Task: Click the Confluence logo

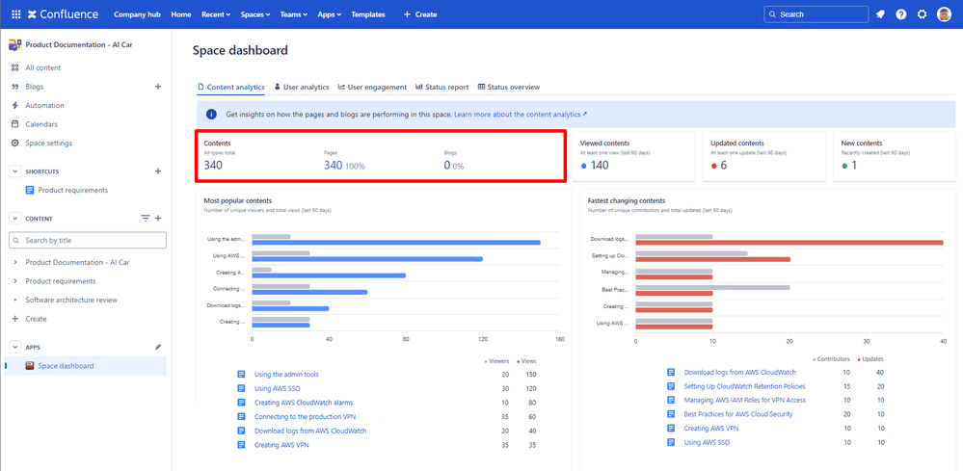Action: coord(63,14)
